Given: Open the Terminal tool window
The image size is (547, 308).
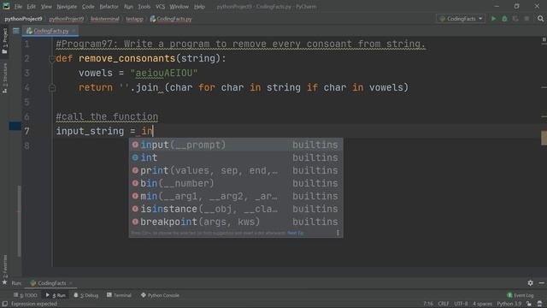Looking at the screenshot, I should tap(119, 295).
